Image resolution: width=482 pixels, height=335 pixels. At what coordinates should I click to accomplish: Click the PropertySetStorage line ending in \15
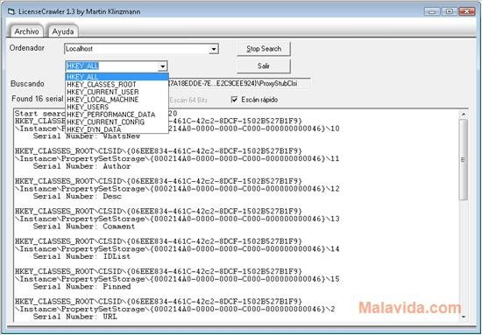click(x=177, y=279)
